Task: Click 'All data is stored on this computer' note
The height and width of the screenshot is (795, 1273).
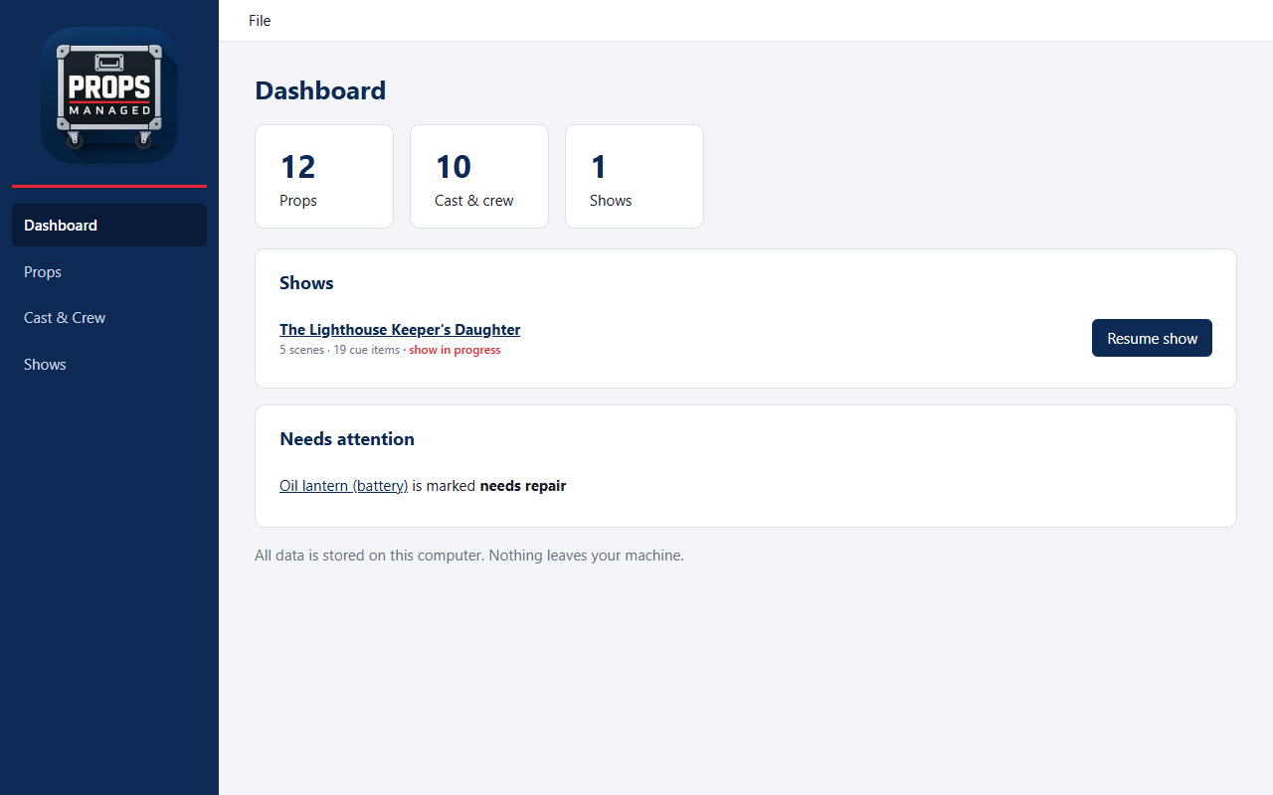Action: [x=469, y=556]
